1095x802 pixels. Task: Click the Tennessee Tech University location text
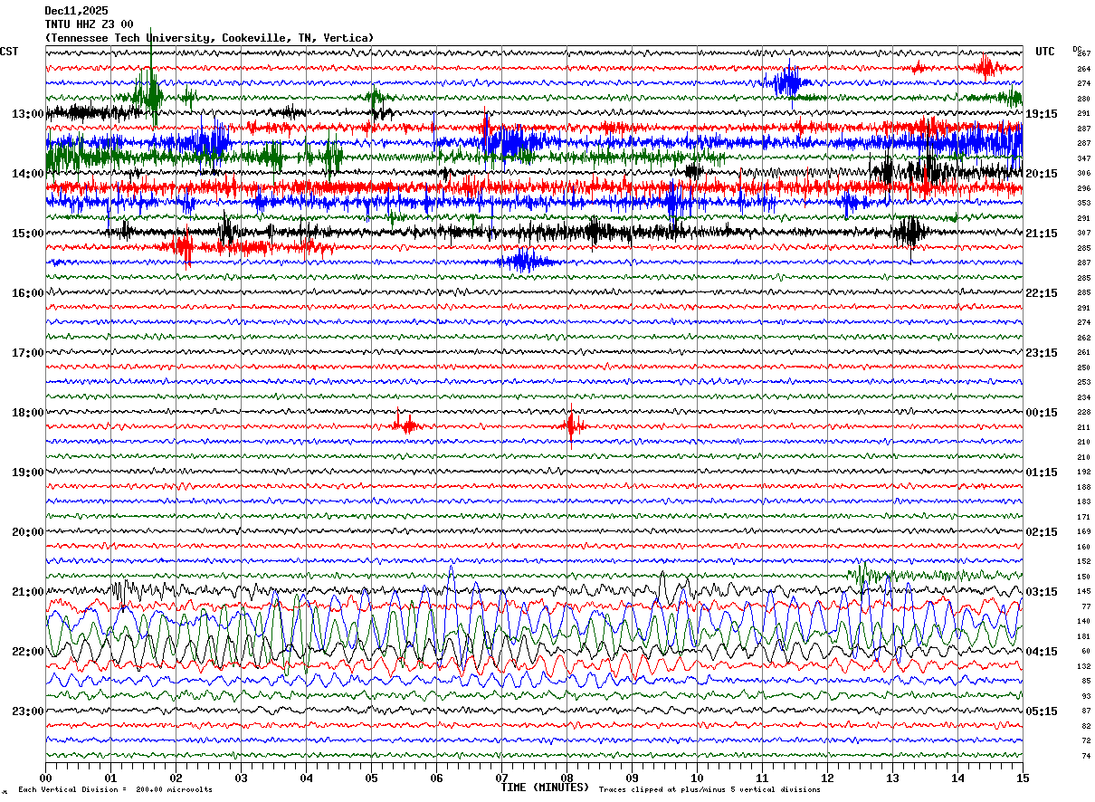[x=209, y=38]
